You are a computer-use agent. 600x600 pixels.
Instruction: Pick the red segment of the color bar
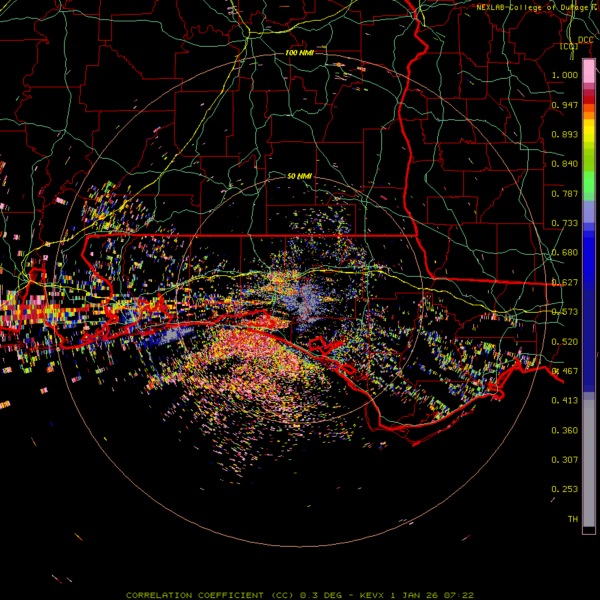589,100
